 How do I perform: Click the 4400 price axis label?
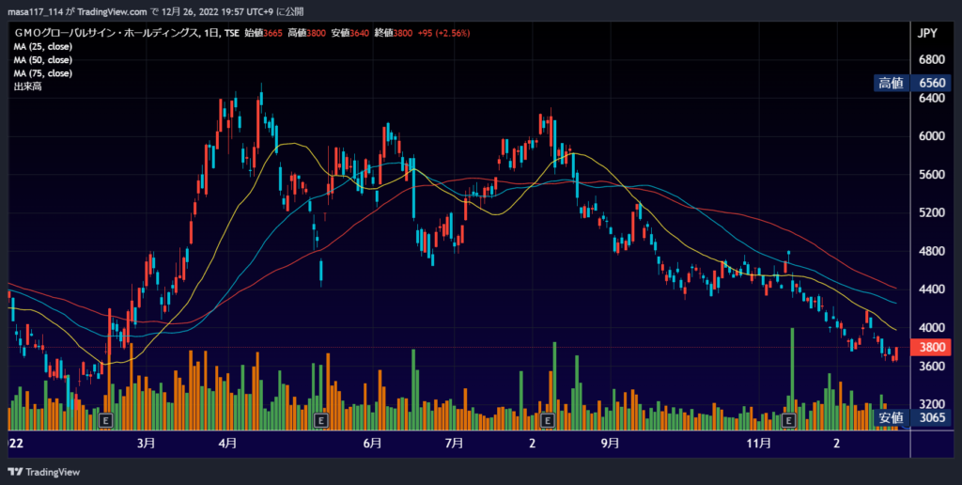[931, 289]
